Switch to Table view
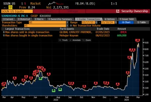 click(141, 22)
